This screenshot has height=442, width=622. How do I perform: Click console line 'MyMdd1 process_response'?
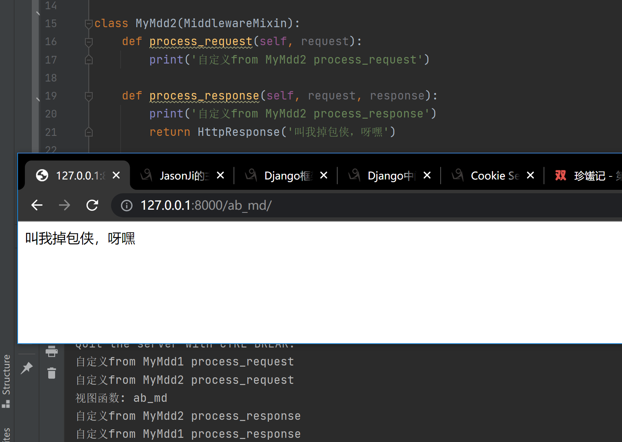188,434
